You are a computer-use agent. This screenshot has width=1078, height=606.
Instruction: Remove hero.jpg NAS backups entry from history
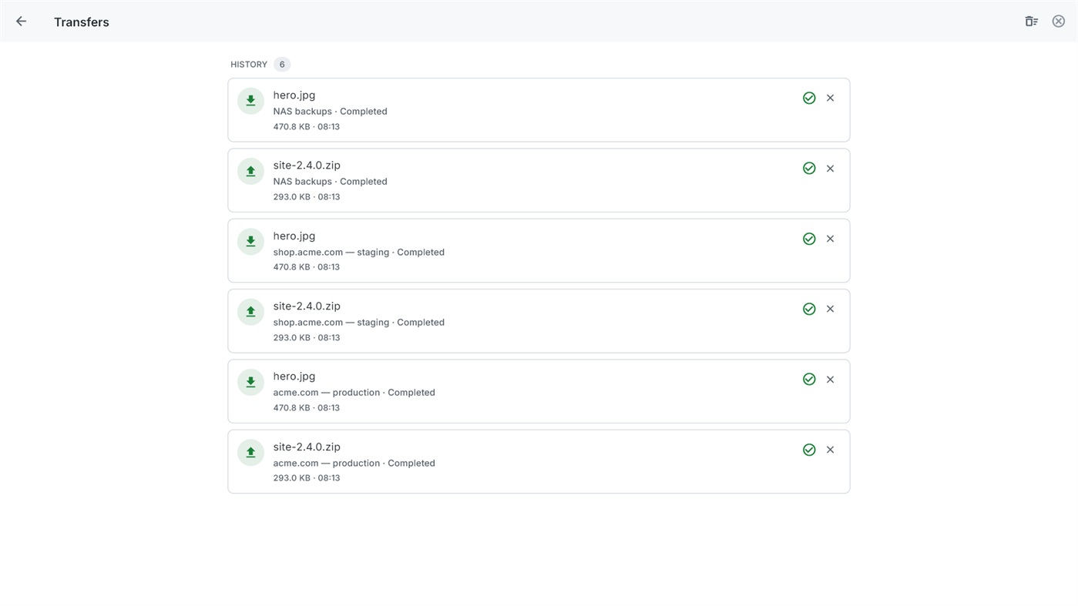click(x=830, y=98)
